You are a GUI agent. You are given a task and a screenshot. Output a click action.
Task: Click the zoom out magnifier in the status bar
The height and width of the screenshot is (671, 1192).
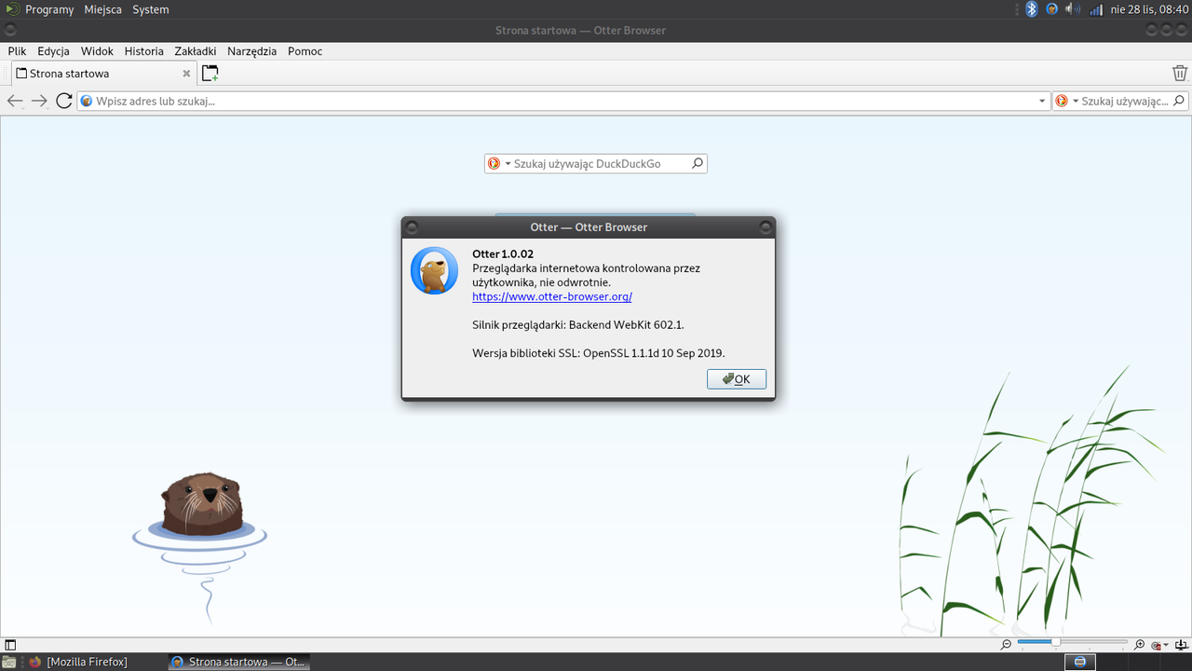click(1007, 645)
